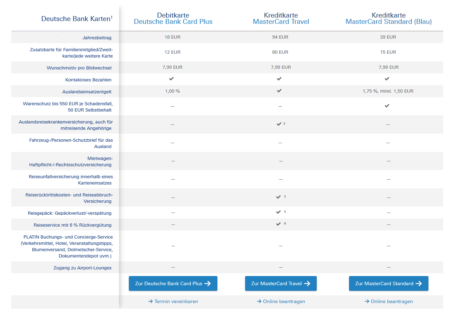Click 7,99 EUR Wunschmotiv for MasterCard Travel

coord(281,67)
